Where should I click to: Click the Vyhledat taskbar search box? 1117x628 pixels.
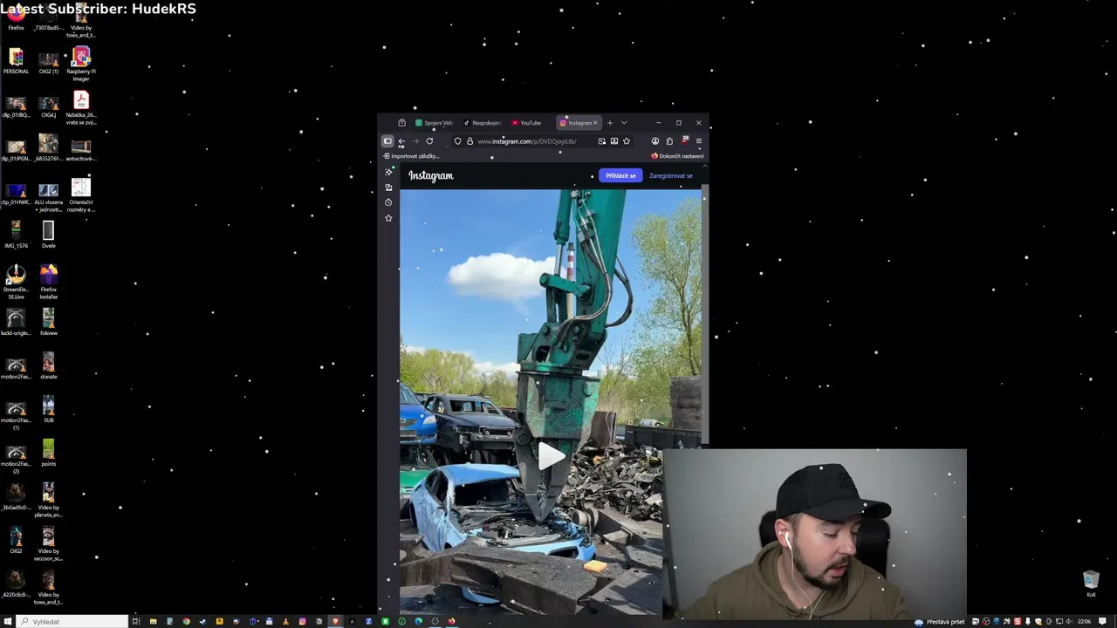(72, 621)
